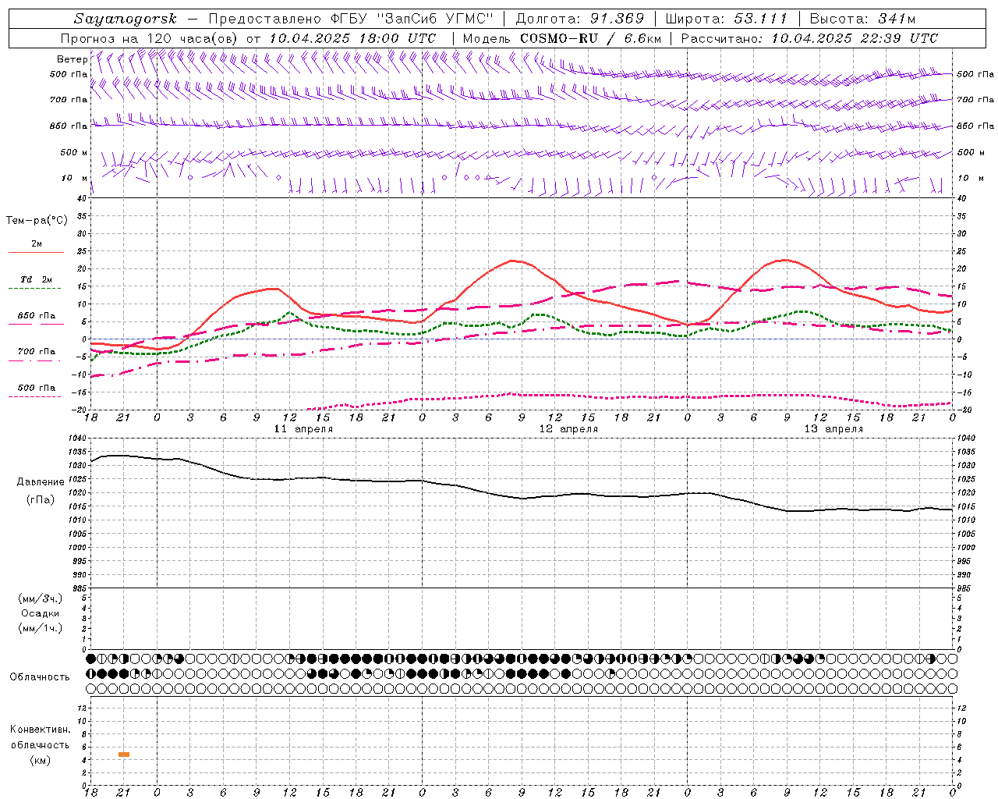Screen dimensions: 998x799
Task: Click the 'Ветер' wind panel label
Action: tap(72, 59)
